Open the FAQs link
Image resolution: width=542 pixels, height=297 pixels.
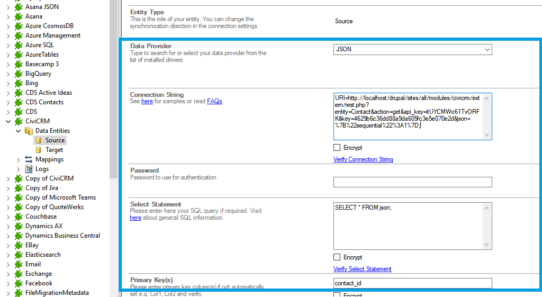pos(214,101)
